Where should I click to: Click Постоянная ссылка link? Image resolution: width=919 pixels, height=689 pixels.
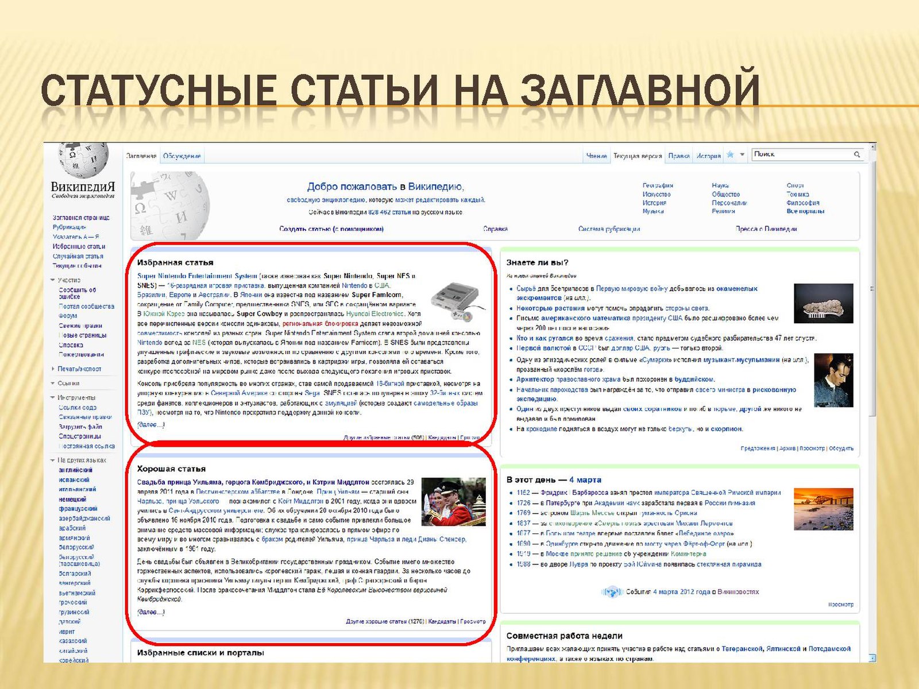pos(87,446)
